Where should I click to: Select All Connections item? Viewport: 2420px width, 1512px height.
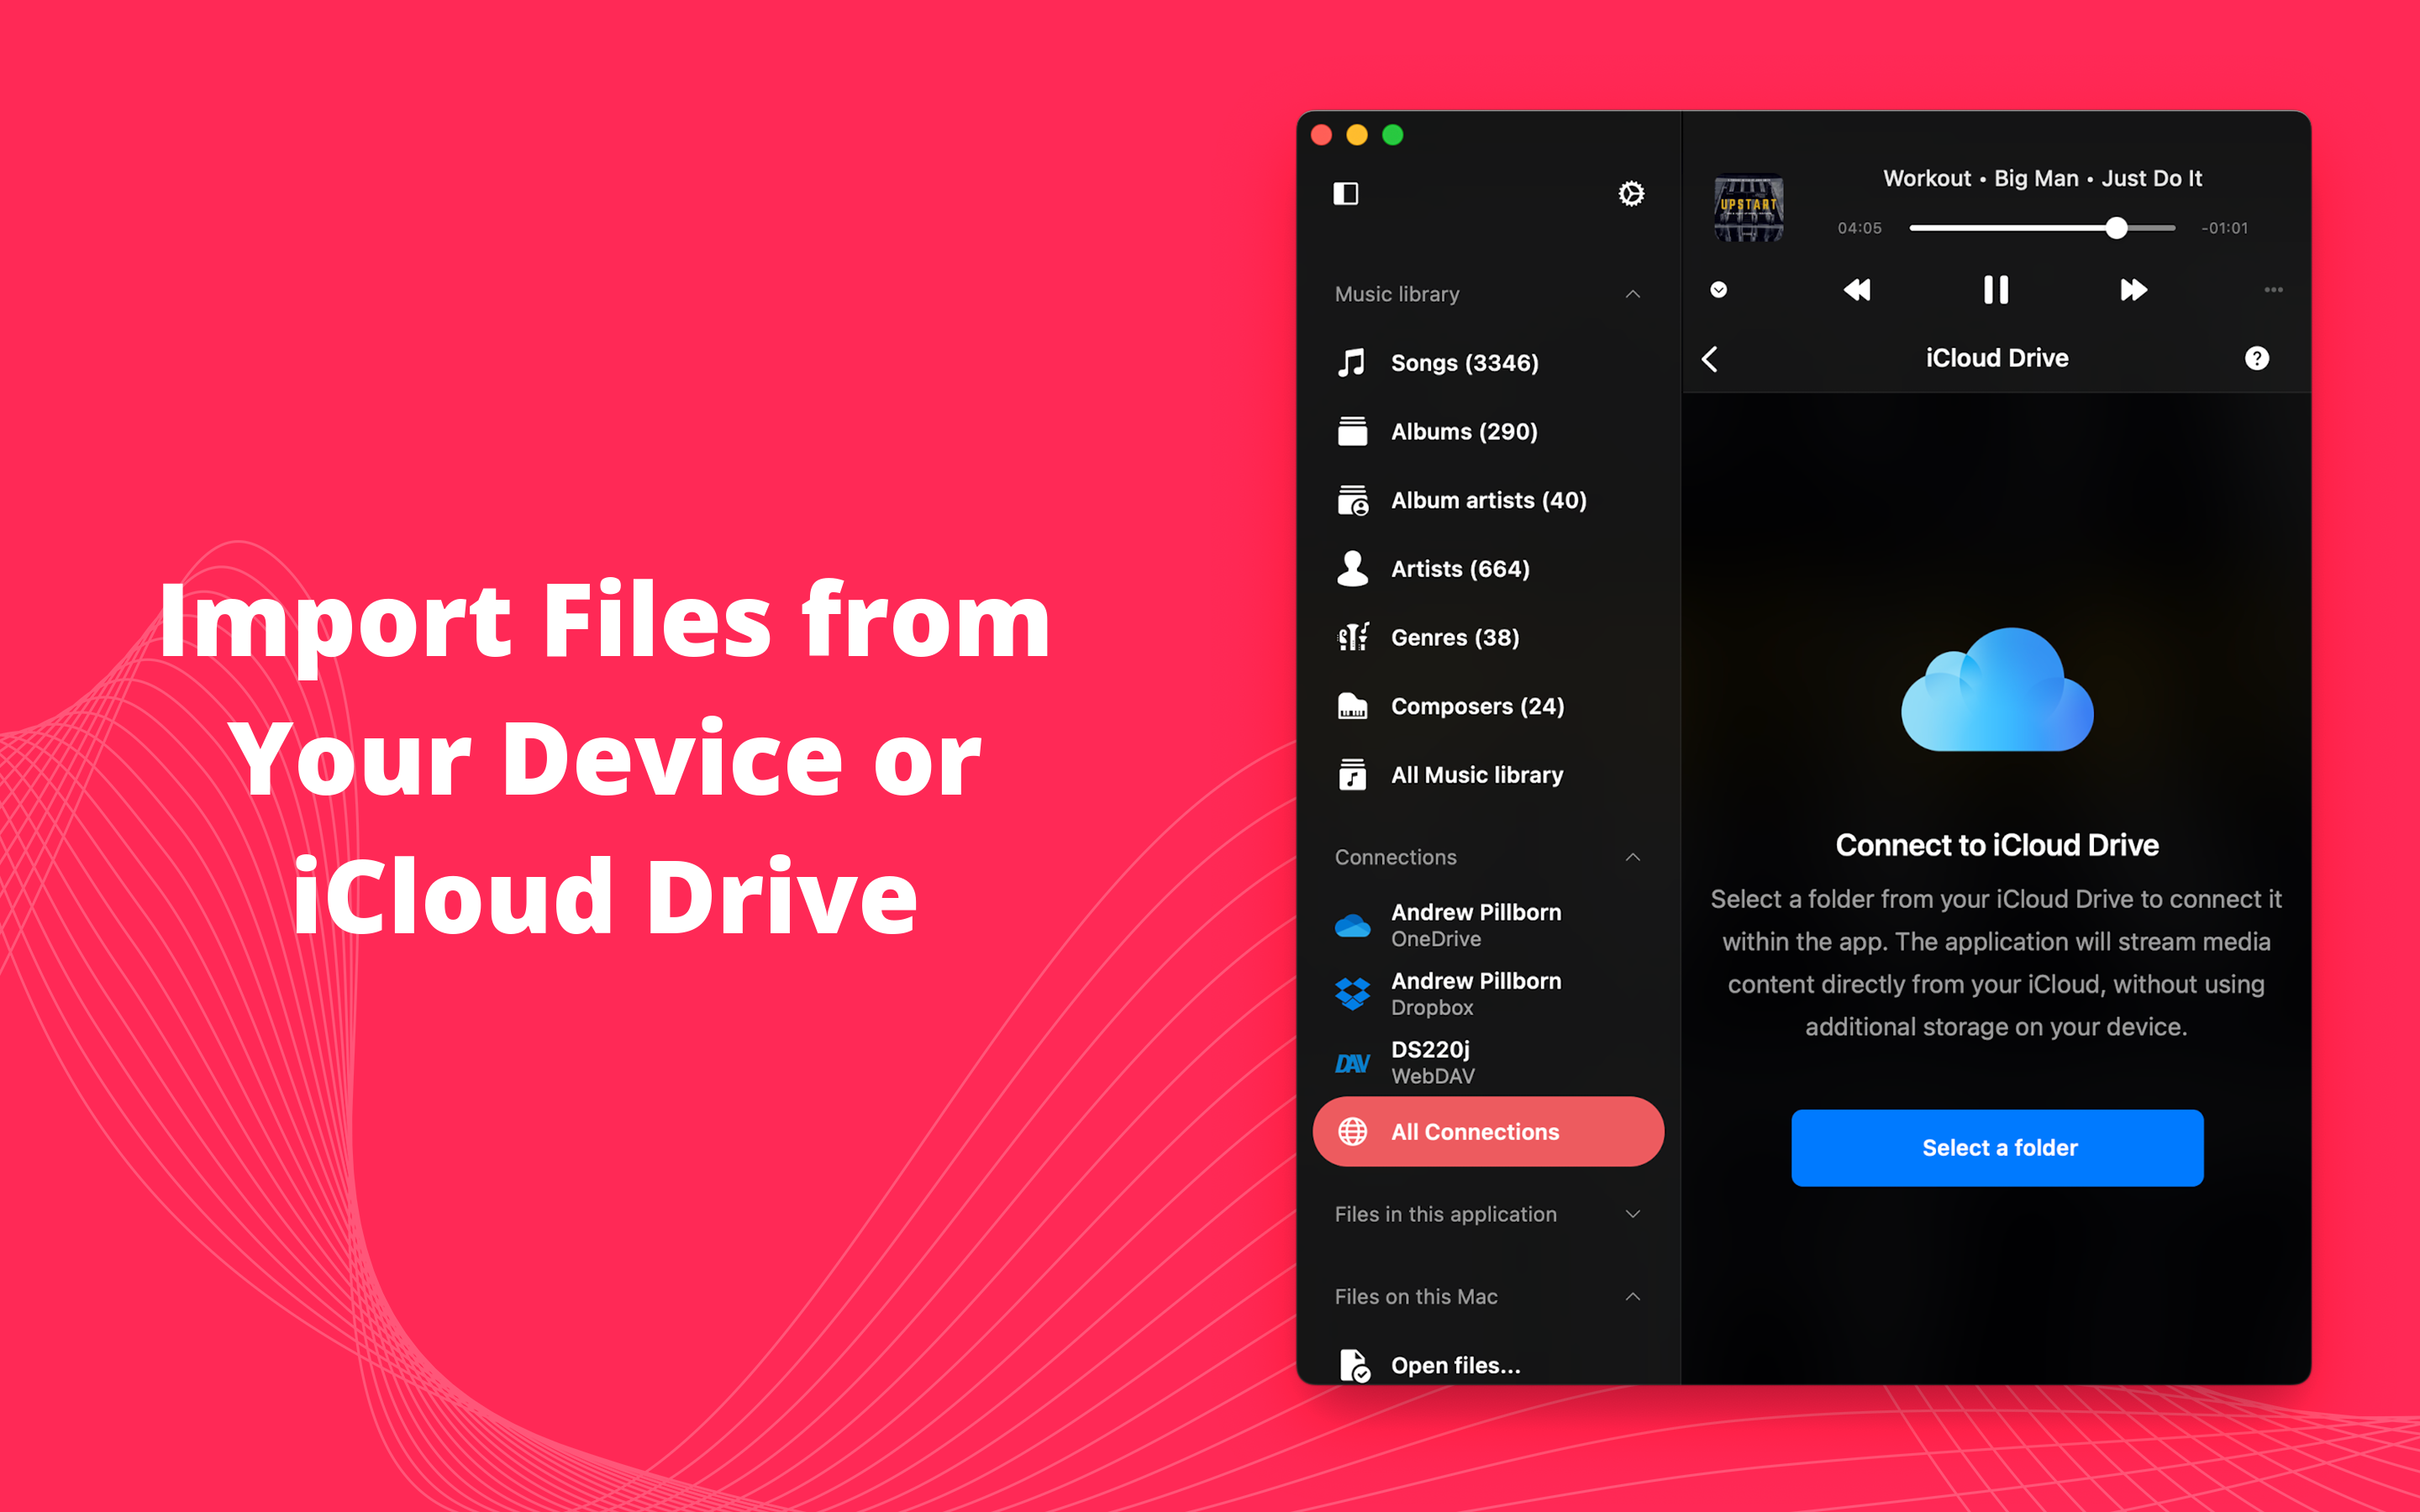[x=1488, y=1131]
